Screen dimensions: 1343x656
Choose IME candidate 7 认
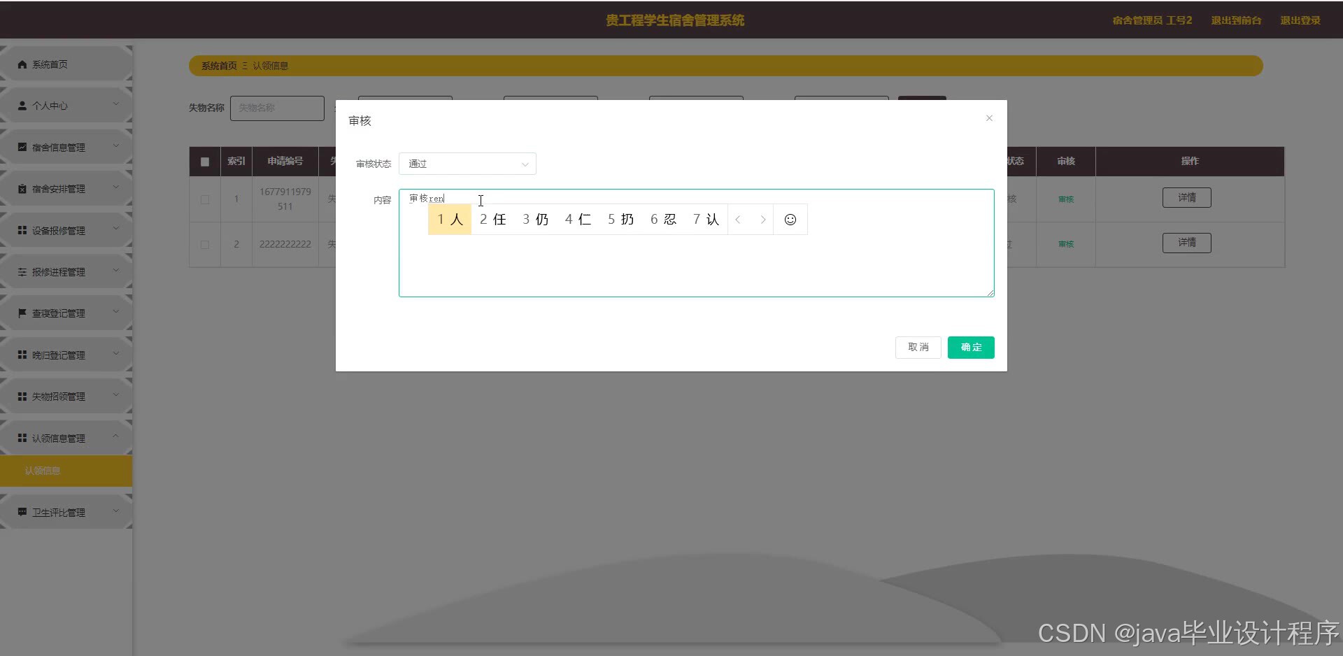tap(706, 220)
